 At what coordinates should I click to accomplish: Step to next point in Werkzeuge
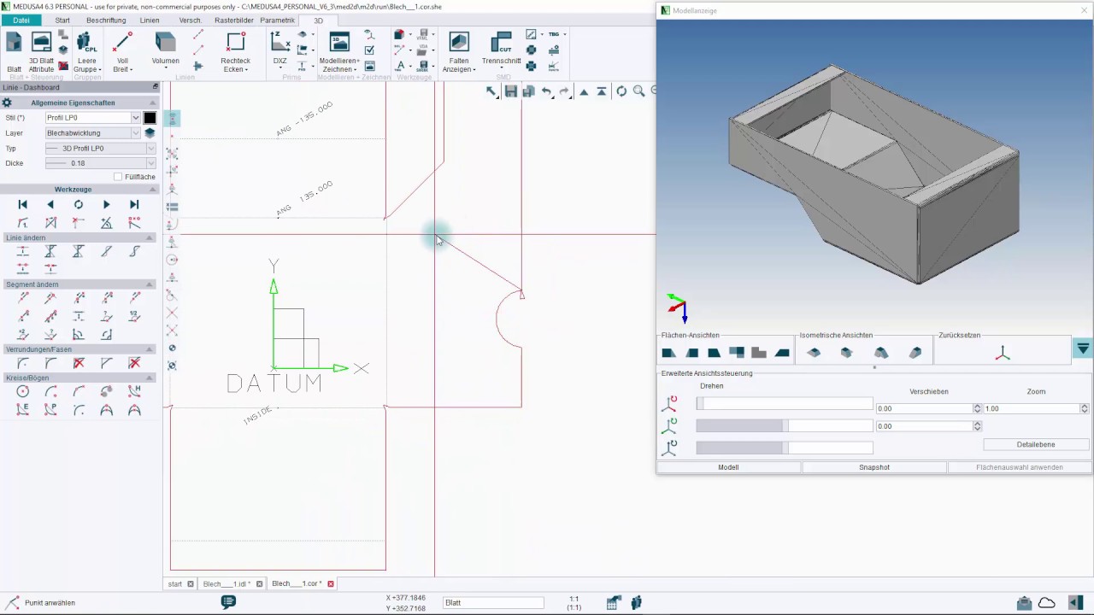coord(106,205)
